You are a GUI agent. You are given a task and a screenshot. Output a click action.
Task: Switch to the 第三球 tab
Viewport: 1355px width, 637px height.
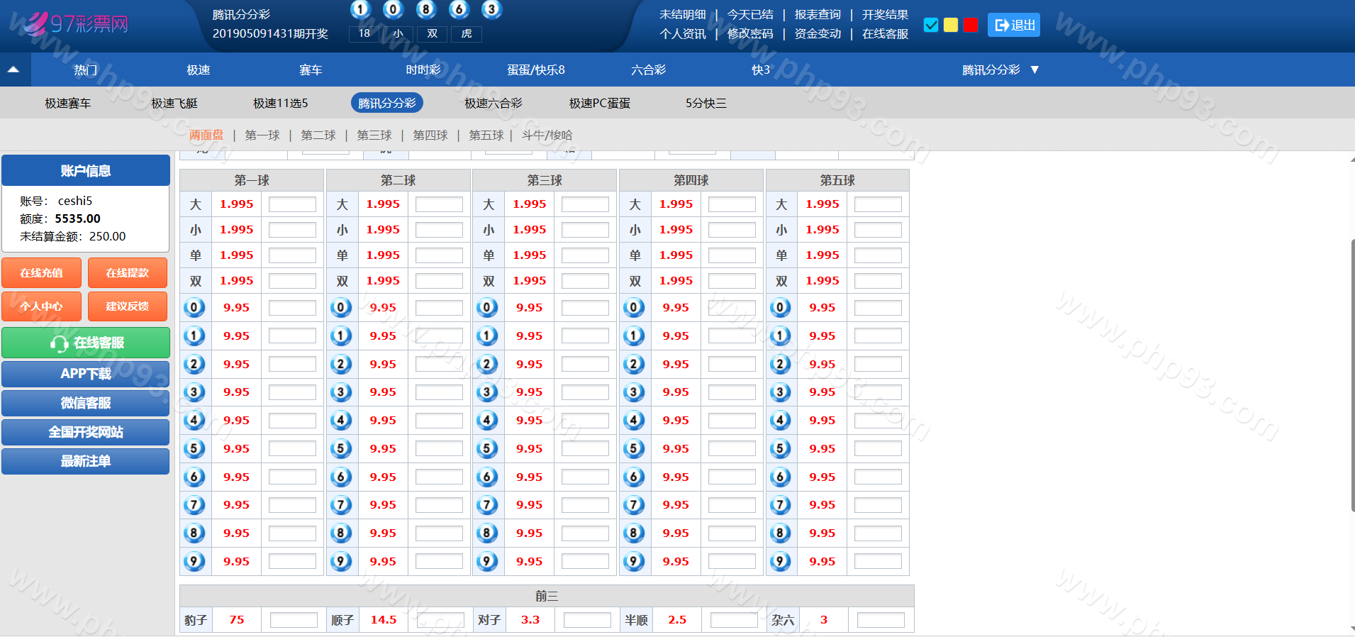(374, 135)
